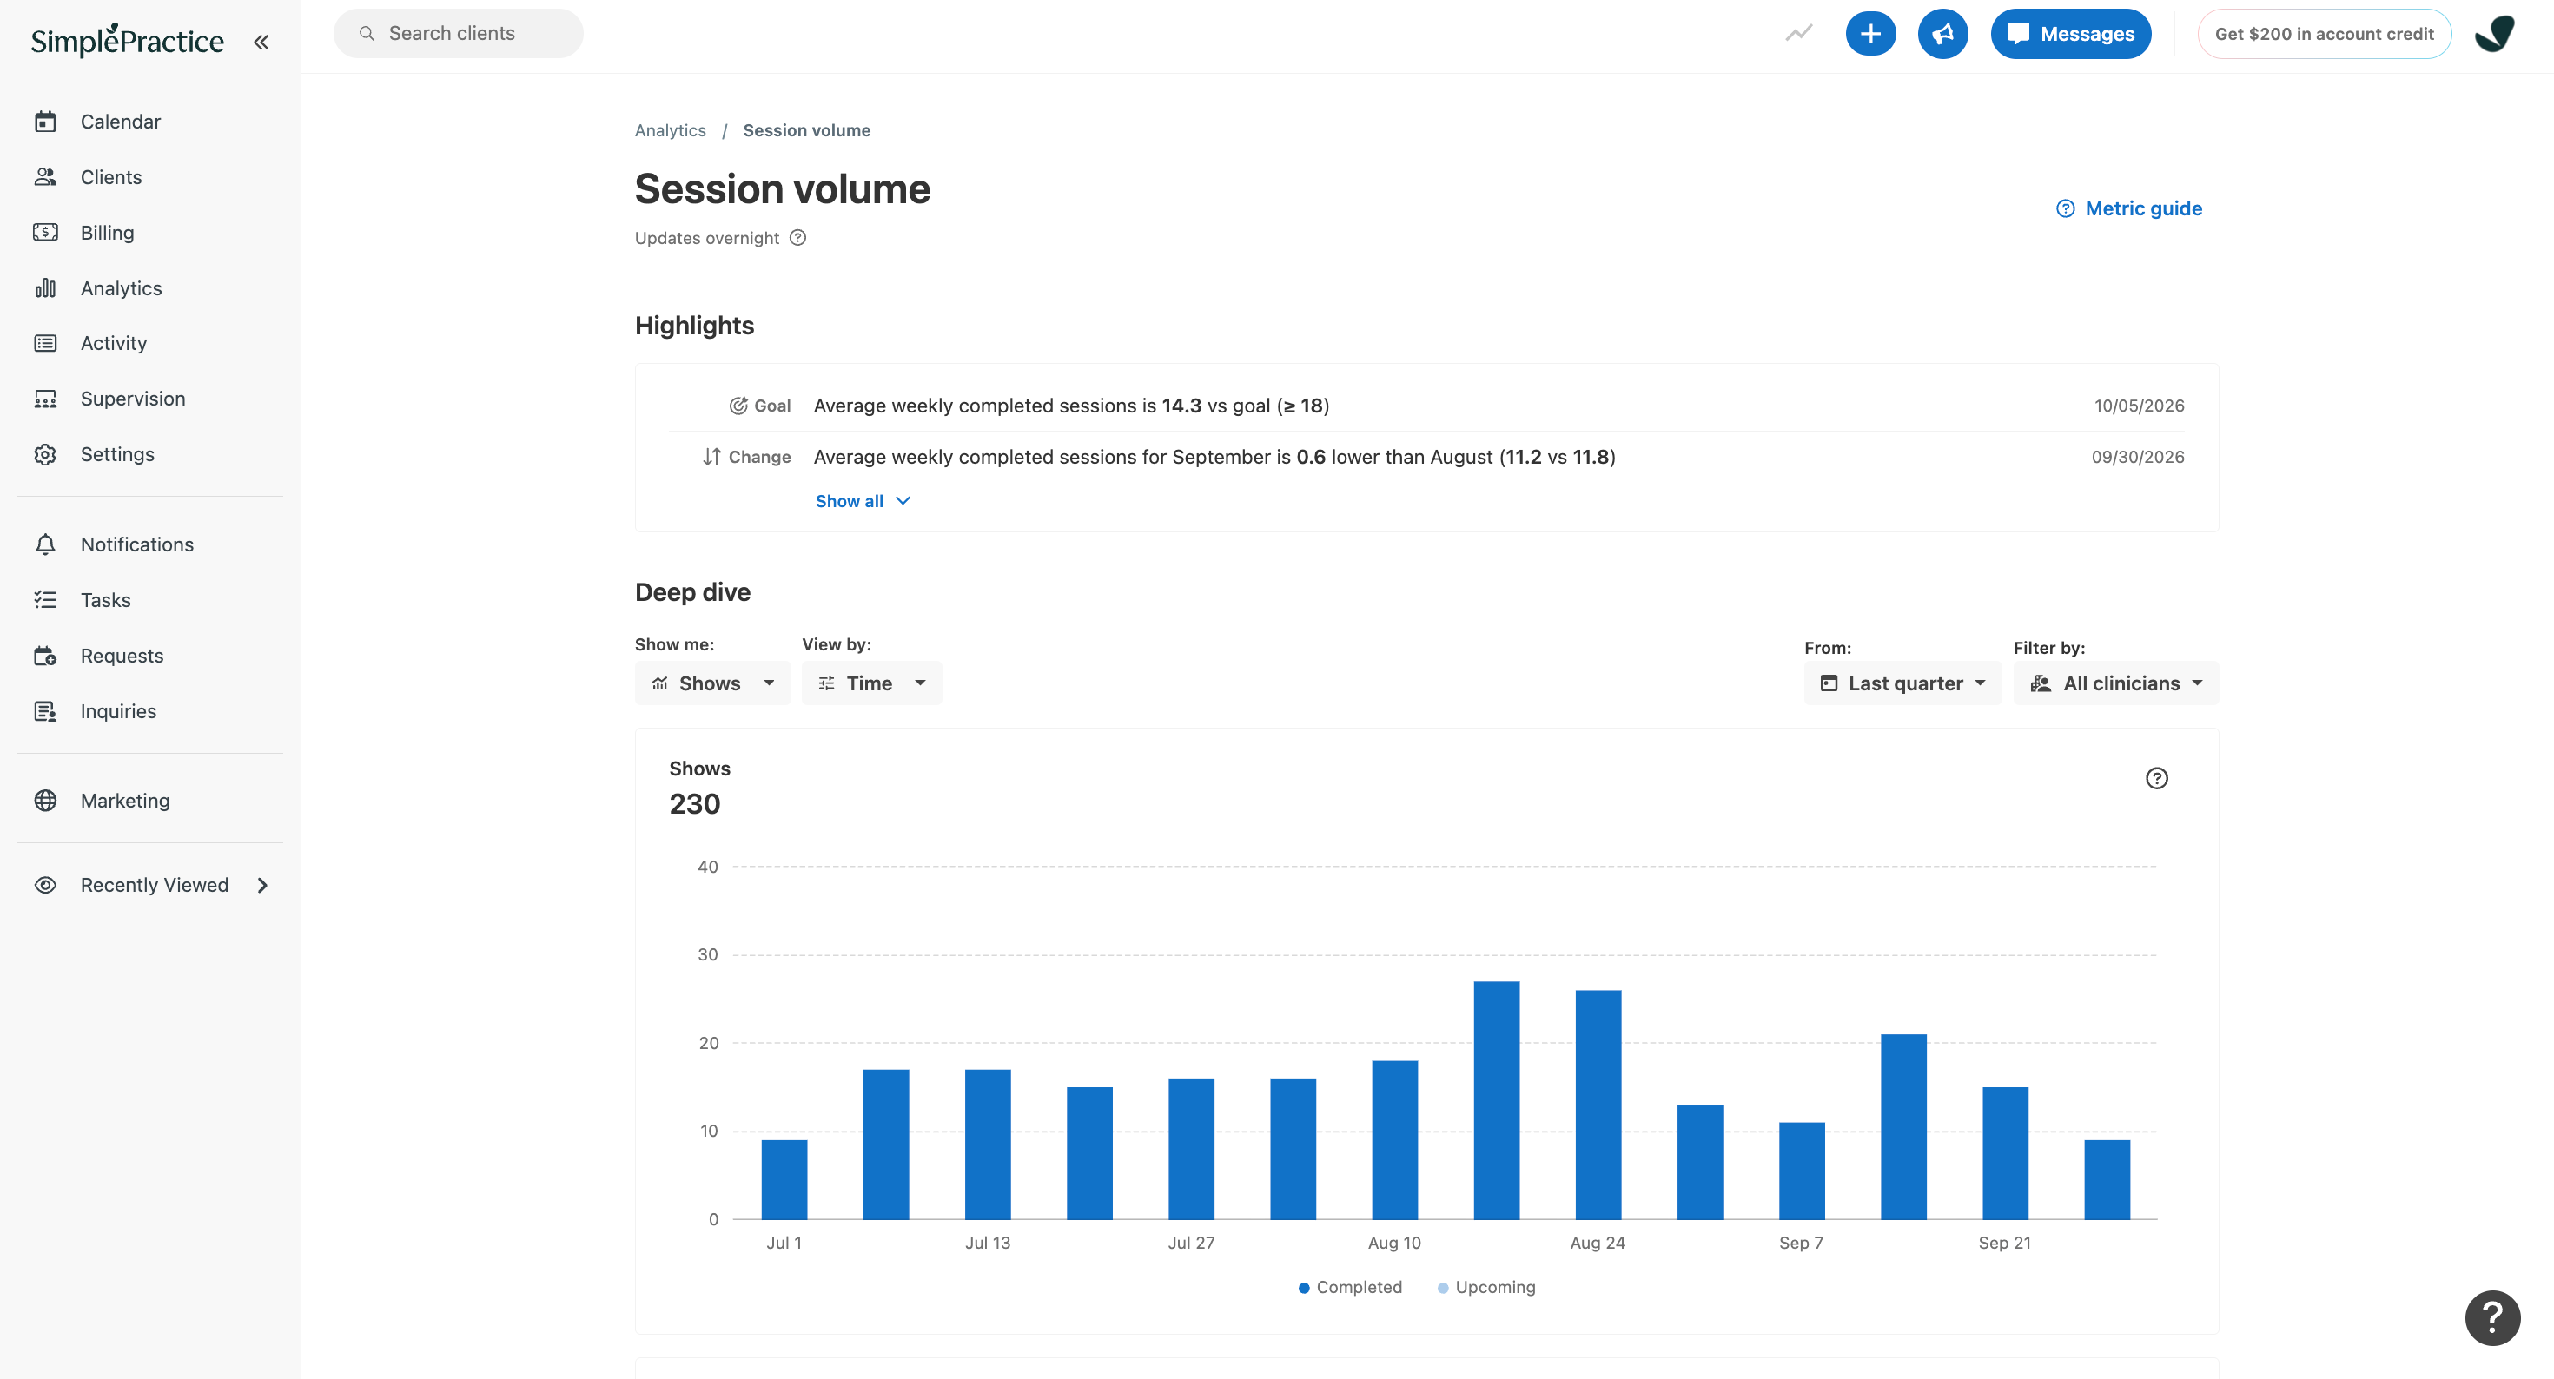Click the megaphone announcements icon
2554x1379 pixels.
tap(1942, 34)
